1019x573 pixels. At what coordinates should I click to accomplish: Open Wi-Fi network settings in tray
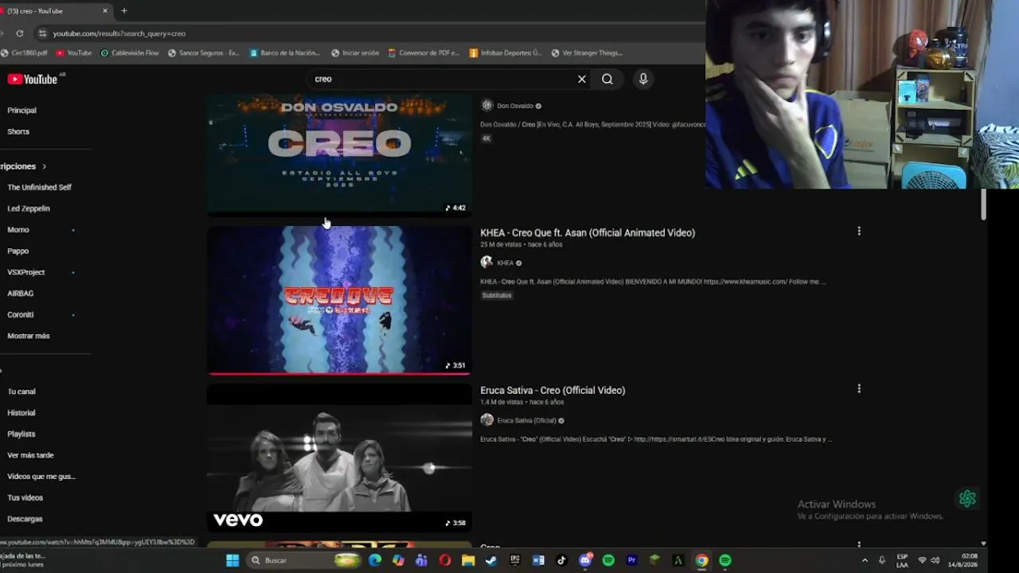pyautogui.click(x=922, y=560)
